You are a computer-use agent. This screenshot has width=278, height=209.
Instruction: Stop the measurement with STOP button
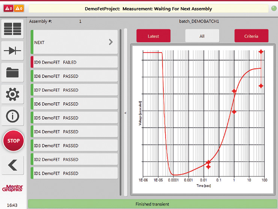14,141
